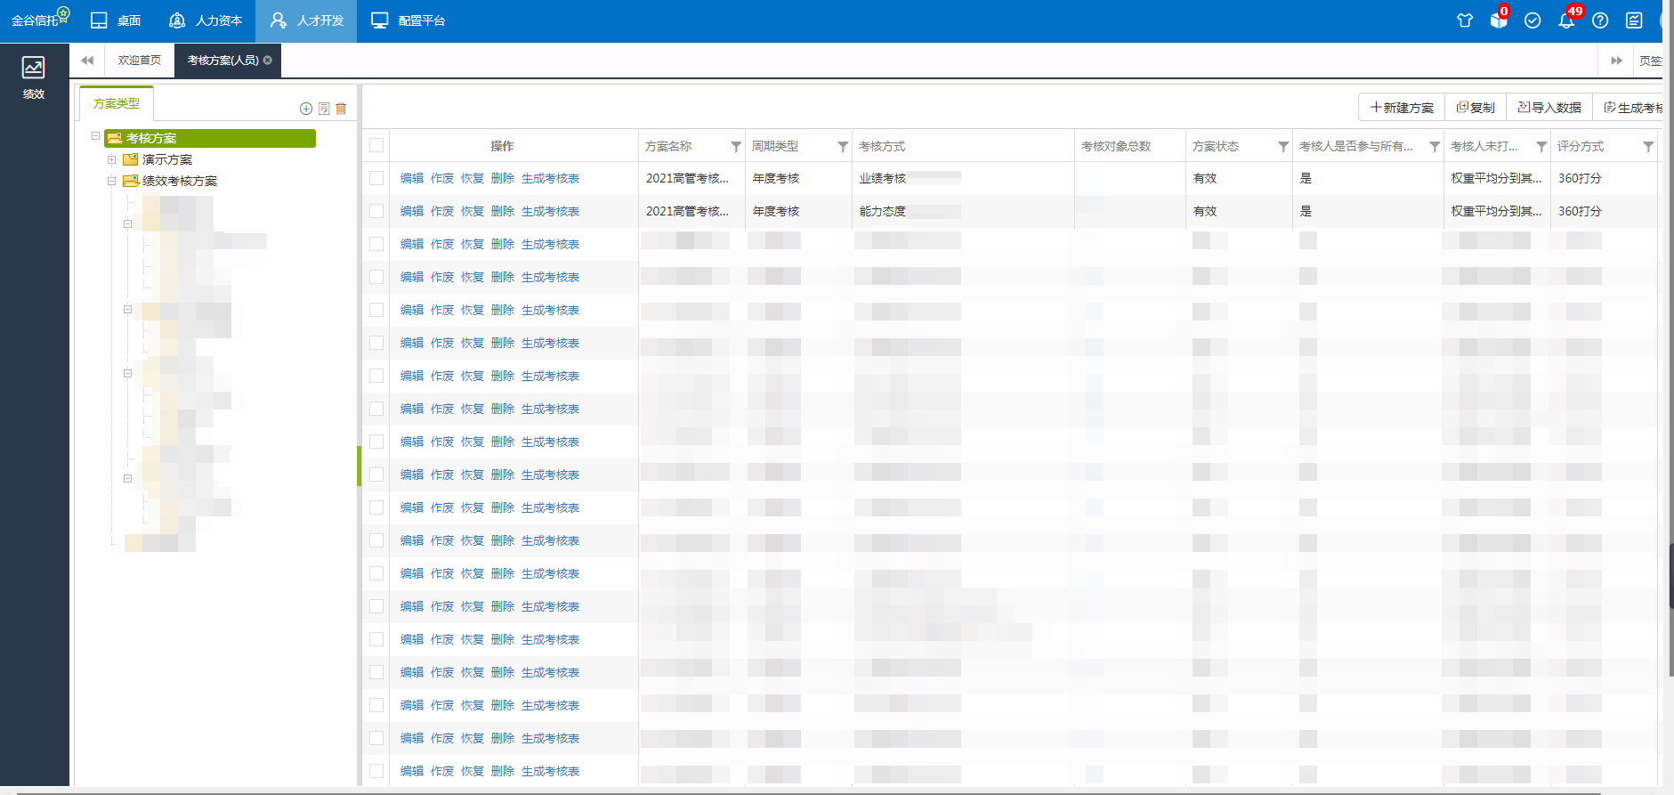This screenshot has width=1674, height=795.
Task: Click 恢复 in the 能力态度 row
Action: click(x=473, y=211)
